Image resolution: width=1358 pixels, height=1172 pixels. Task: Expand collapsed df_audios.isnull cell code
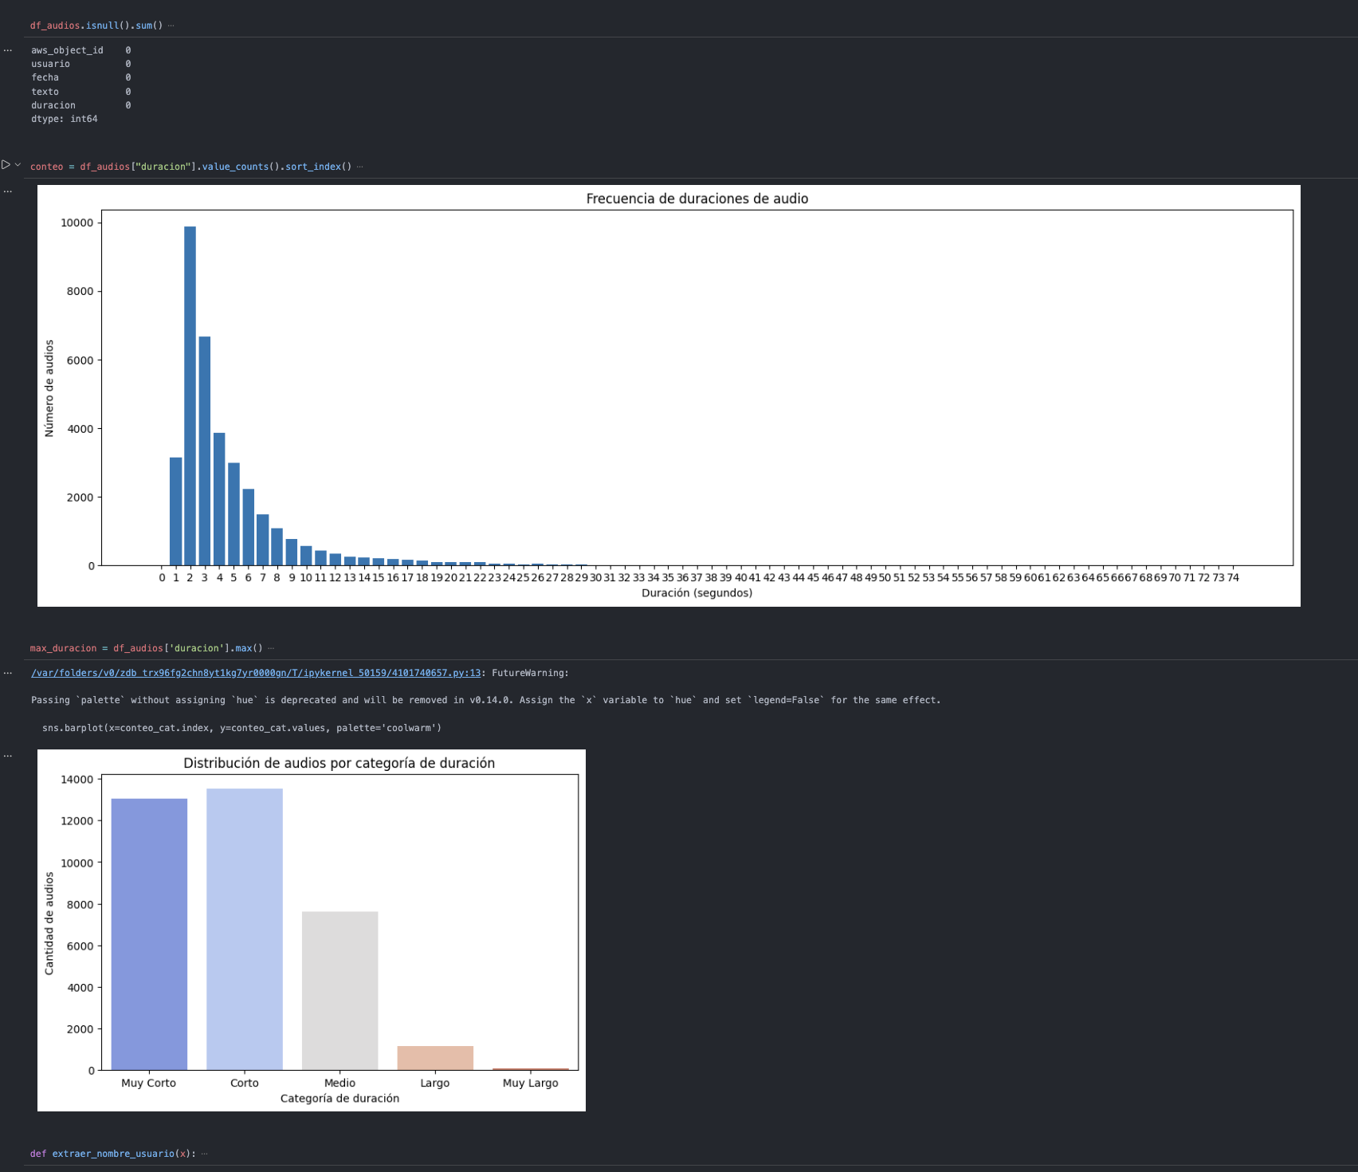tap(171, 26)
